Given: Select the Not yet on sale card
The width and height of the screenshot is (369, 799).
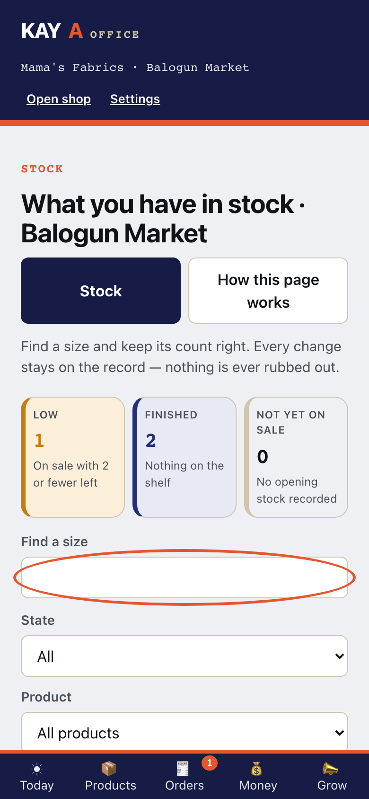Looking at the screenshot, I should [x=296, y=457].
